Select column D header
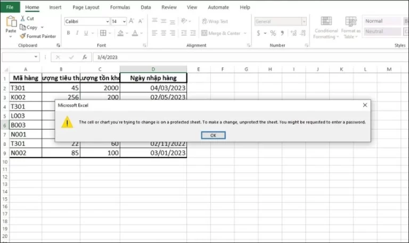Viewport: 409px width, 243px height. click(x=153, y=69)
